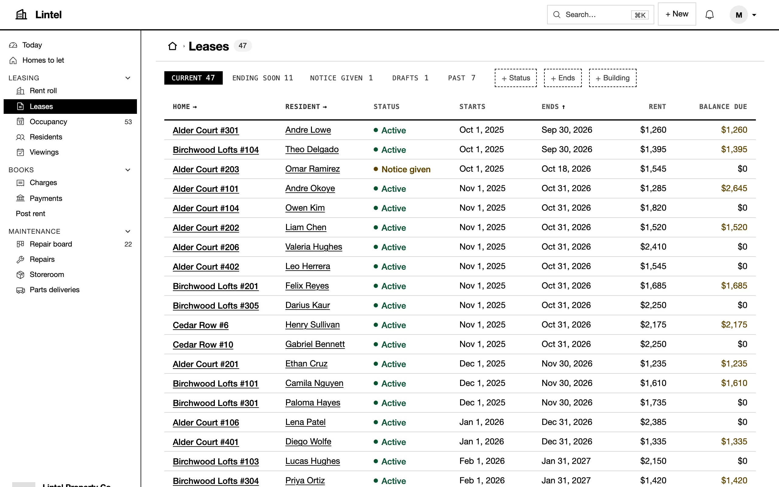
Task: Click the + New button
Action: 677,14
